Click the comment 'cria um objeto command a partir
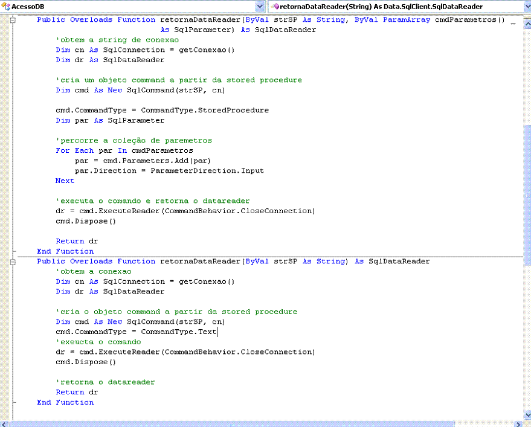 pyautogui.click(x=179, y=80)
